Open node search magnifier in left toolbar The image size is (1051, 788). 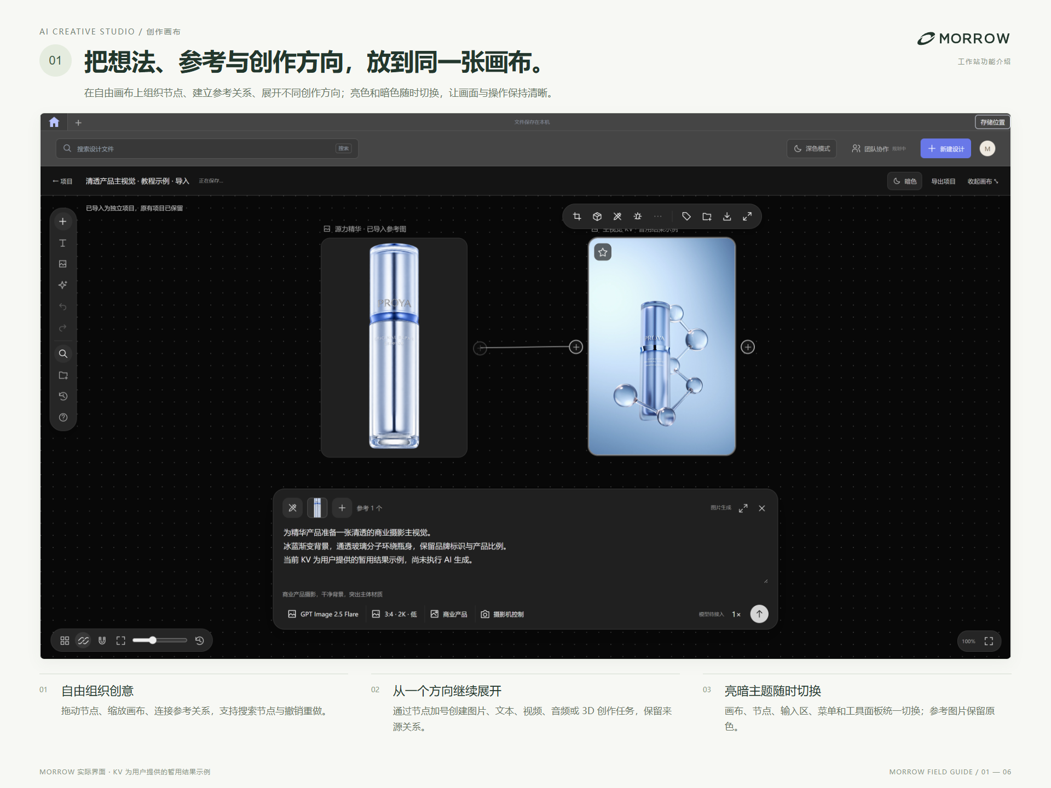coord(63,354)
